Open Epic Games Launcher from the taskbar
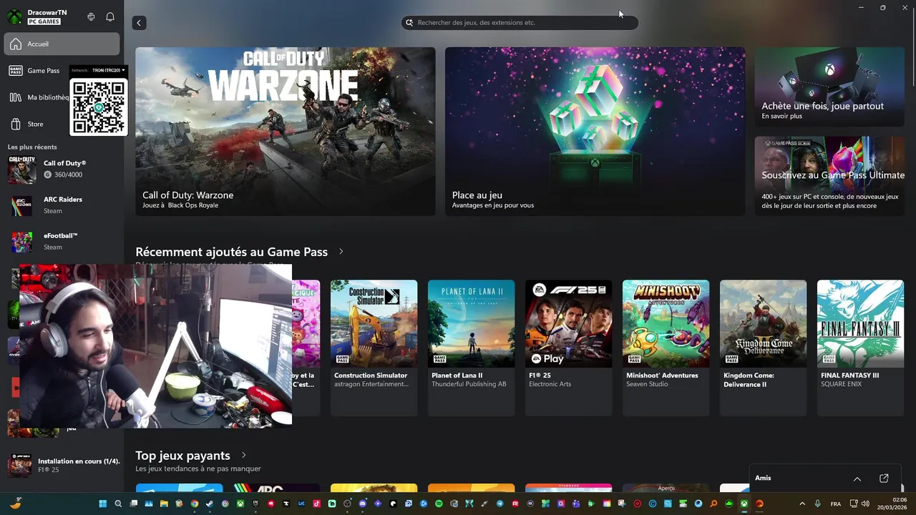916x515 pixels. pos(255,504)
